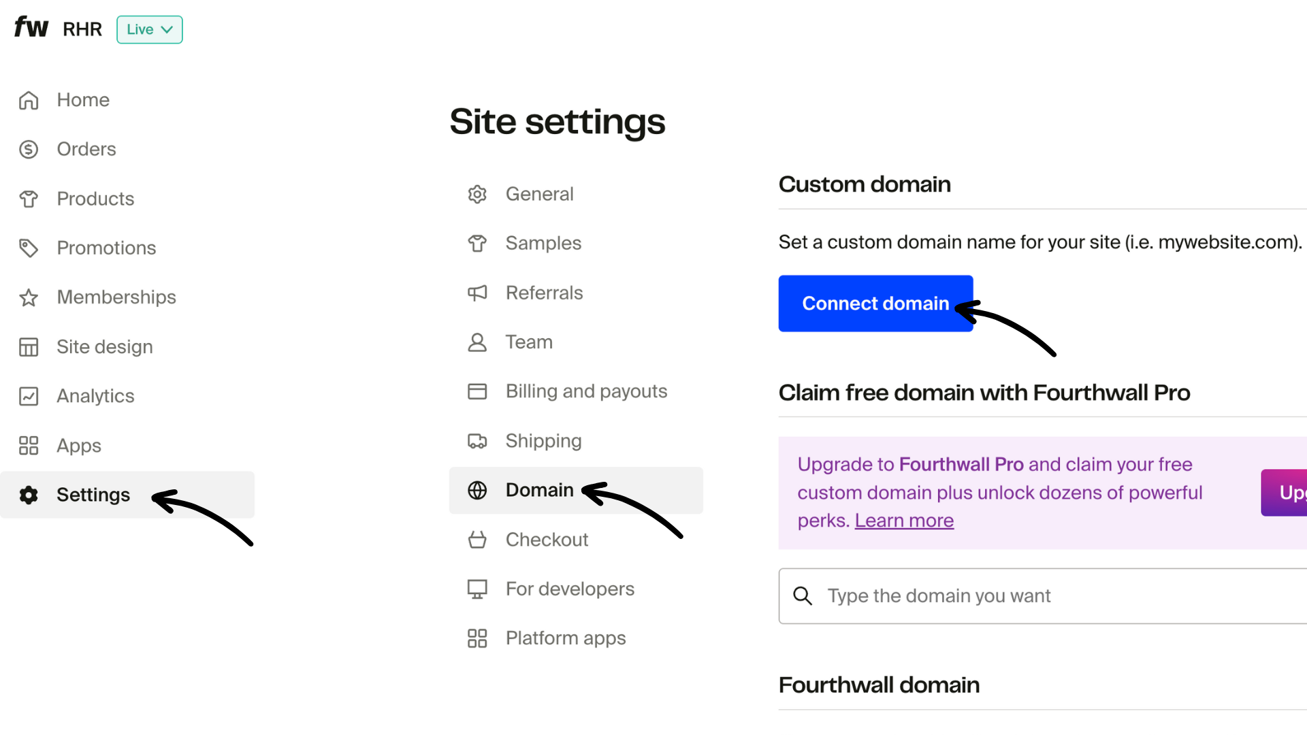This screenshot has width=1307, height=735.
Task: Select the Analytics chart icon
Action: tap(29, 396)
